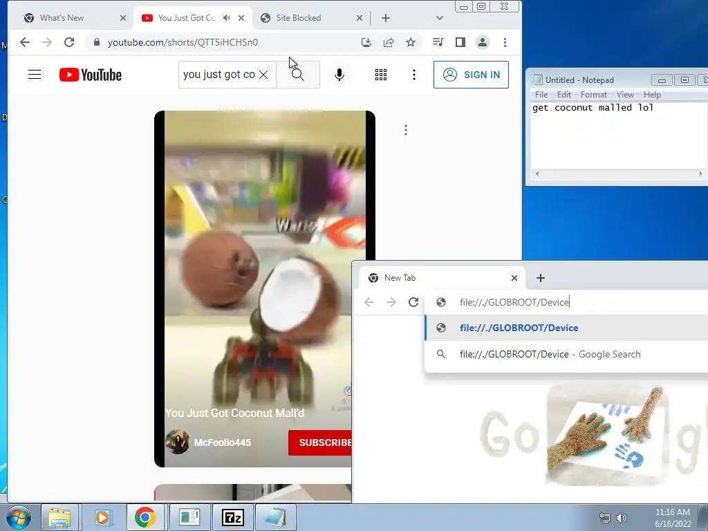Click the lock icon beside youtube.com address
The width and height of the screenshot is (708, 531).
tap(96, 42)
